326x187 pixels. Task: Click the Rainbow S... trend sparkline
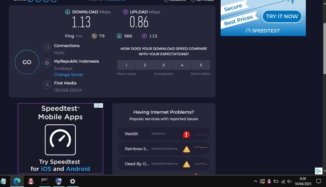click(201, 147)
